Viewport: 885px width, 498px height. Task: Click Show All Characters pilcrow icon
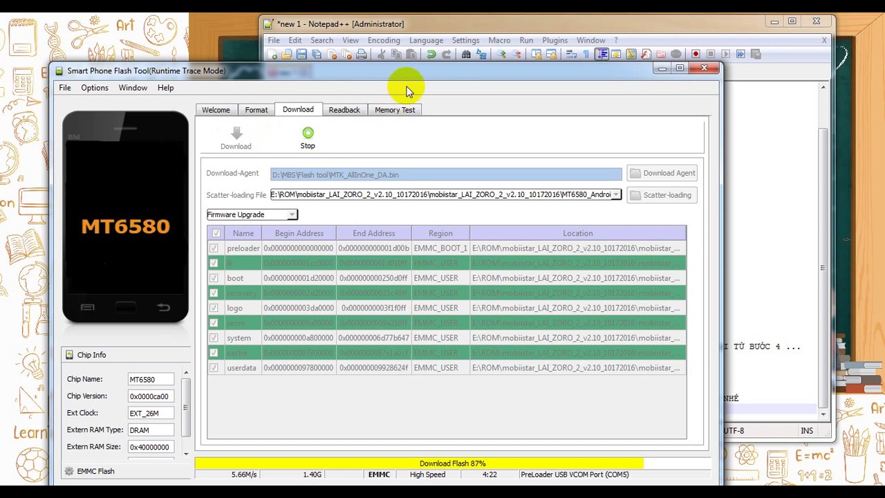click(x=586, y=54)
